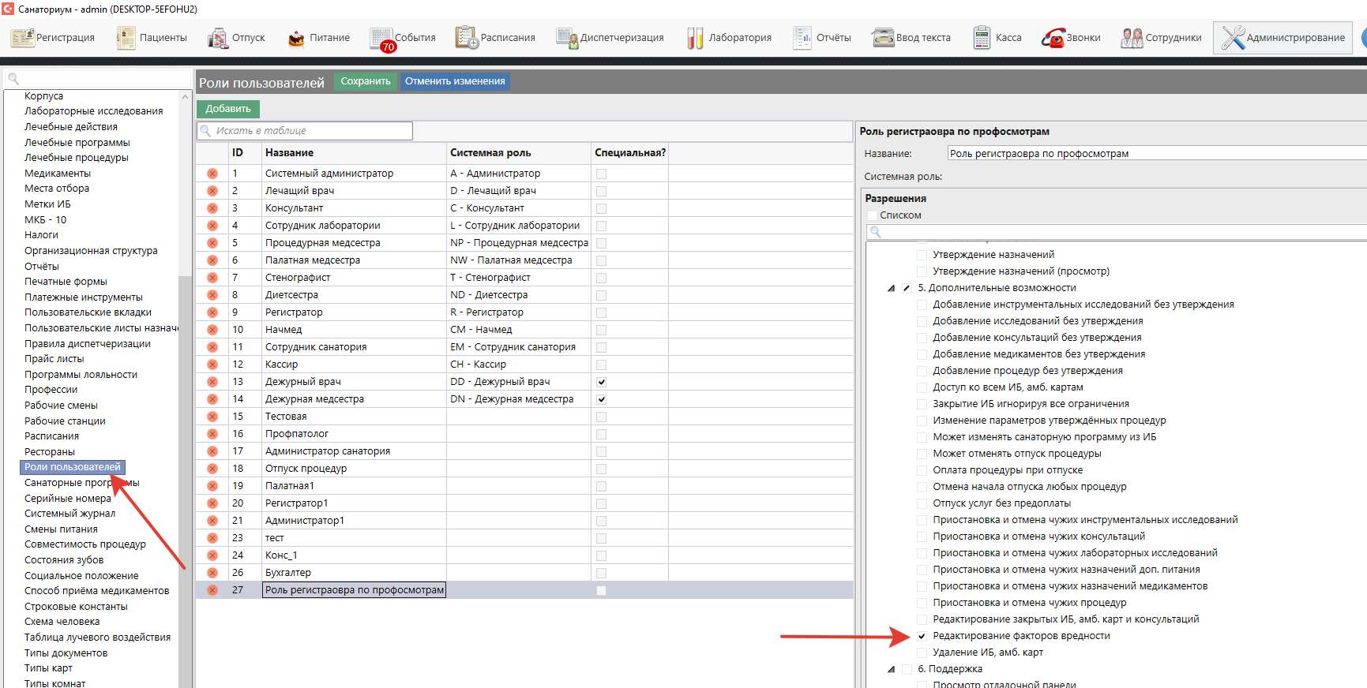Collapse the 5. Дополнительные возможности group
The image size is (1367, 688).
click(x=892, y=288)
